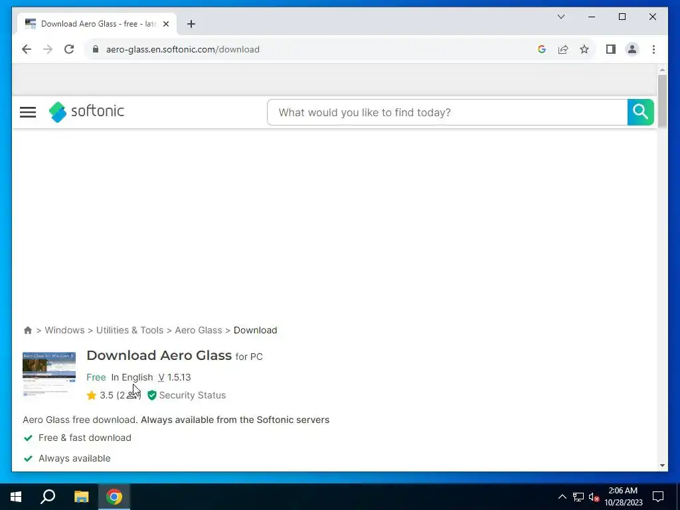Open Windows taskbar search
Screen dimensions: 680x510
click(48, 497)
